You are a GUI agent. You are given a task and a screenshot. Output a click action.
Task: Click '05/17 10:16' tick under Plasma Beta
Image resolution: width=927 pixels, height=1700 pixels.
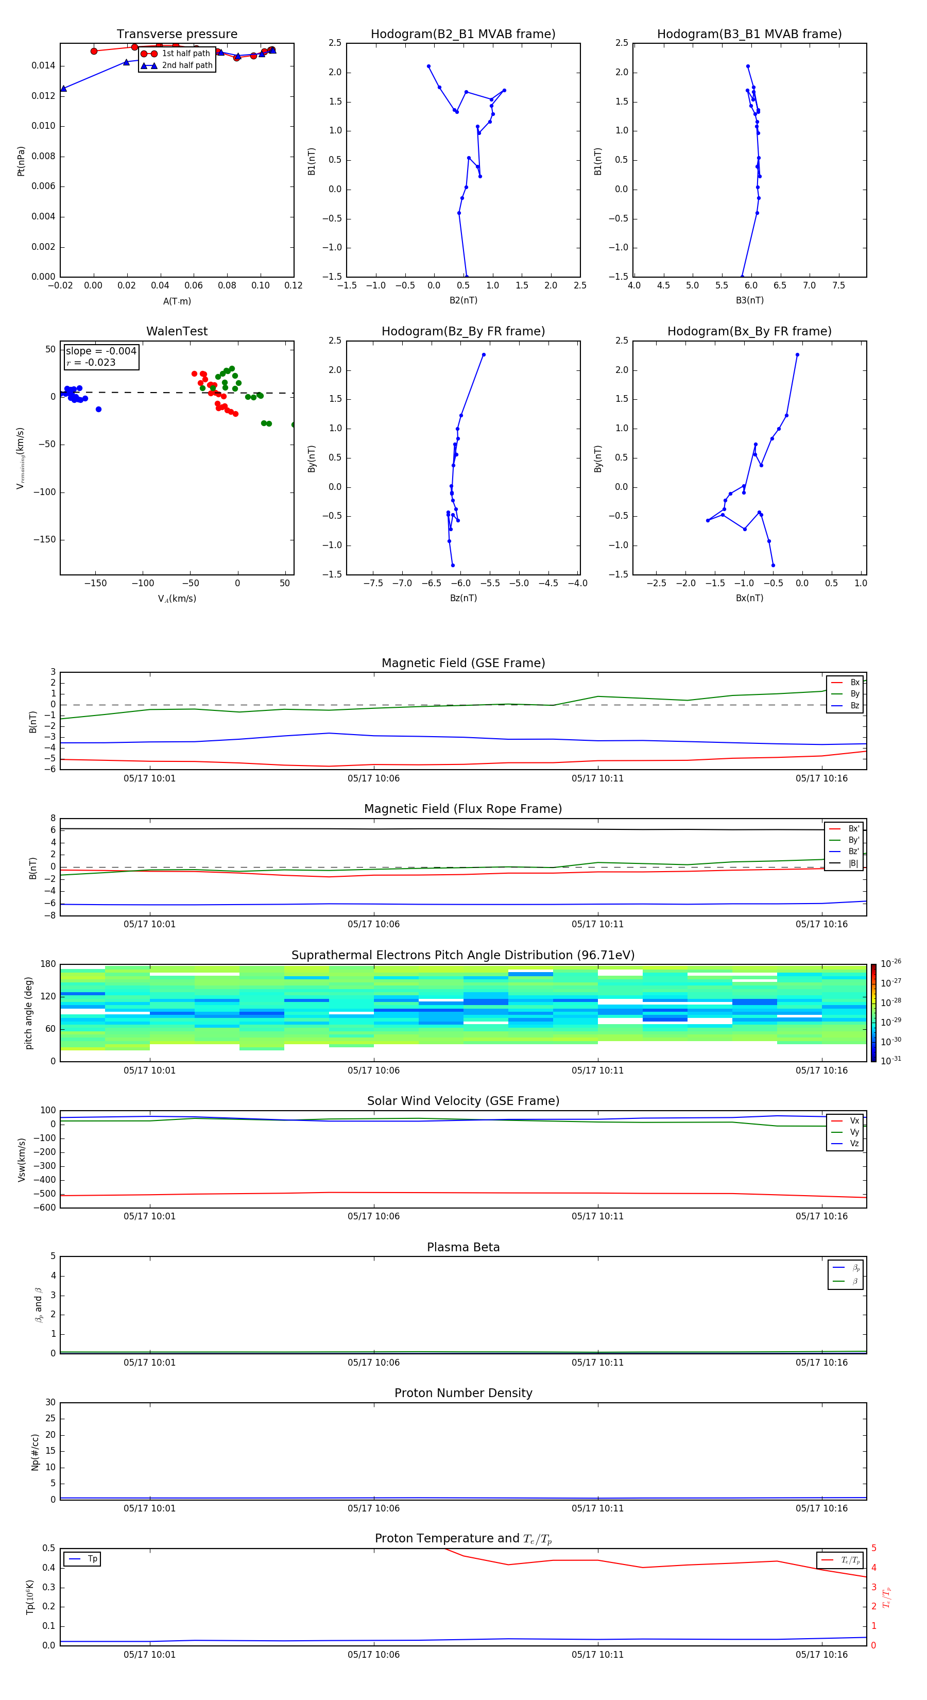pos(821,1362)
